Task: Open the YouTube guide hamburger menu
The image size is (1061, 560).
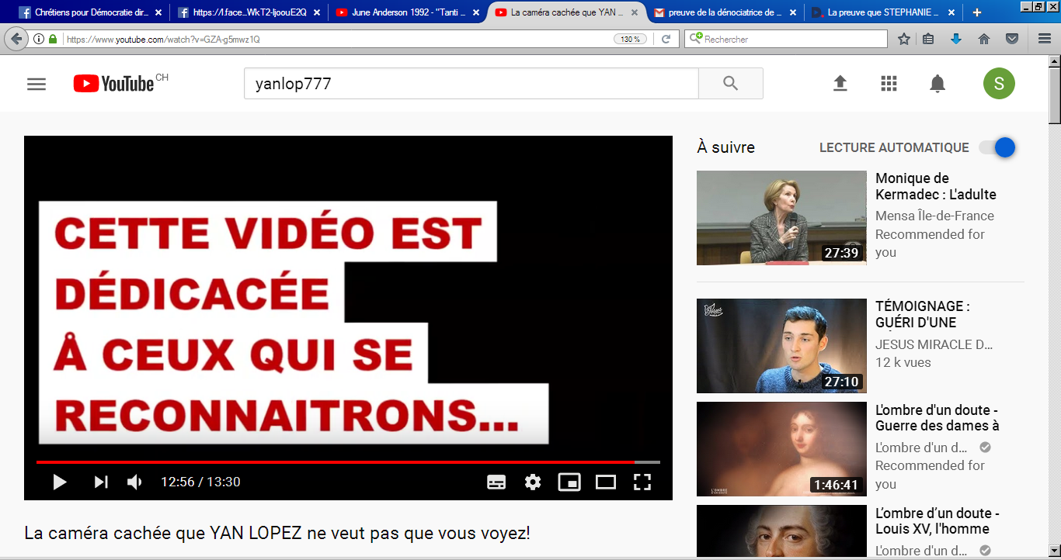Action: (x=37, y=84)
